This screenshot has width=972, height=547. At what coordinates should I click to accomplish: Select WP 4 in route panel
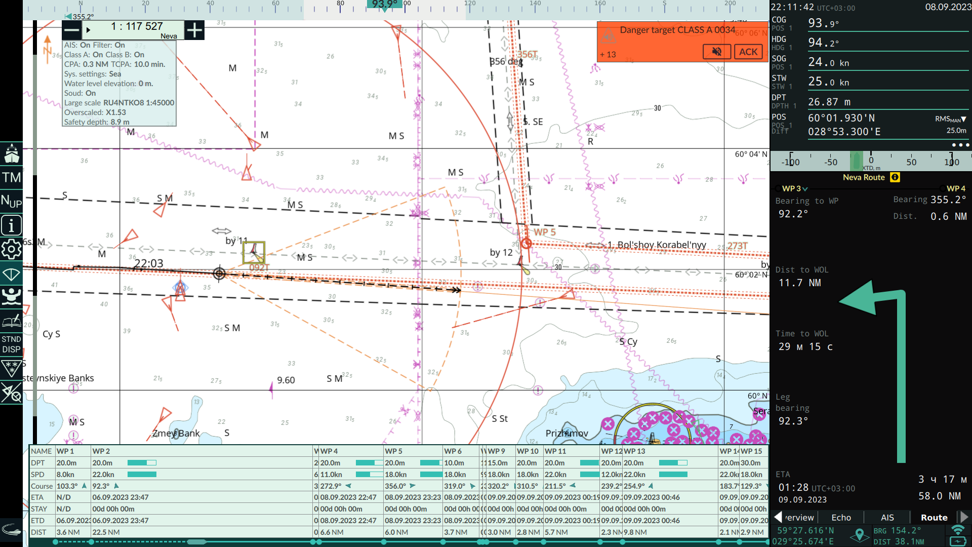[x=956, y=188]
